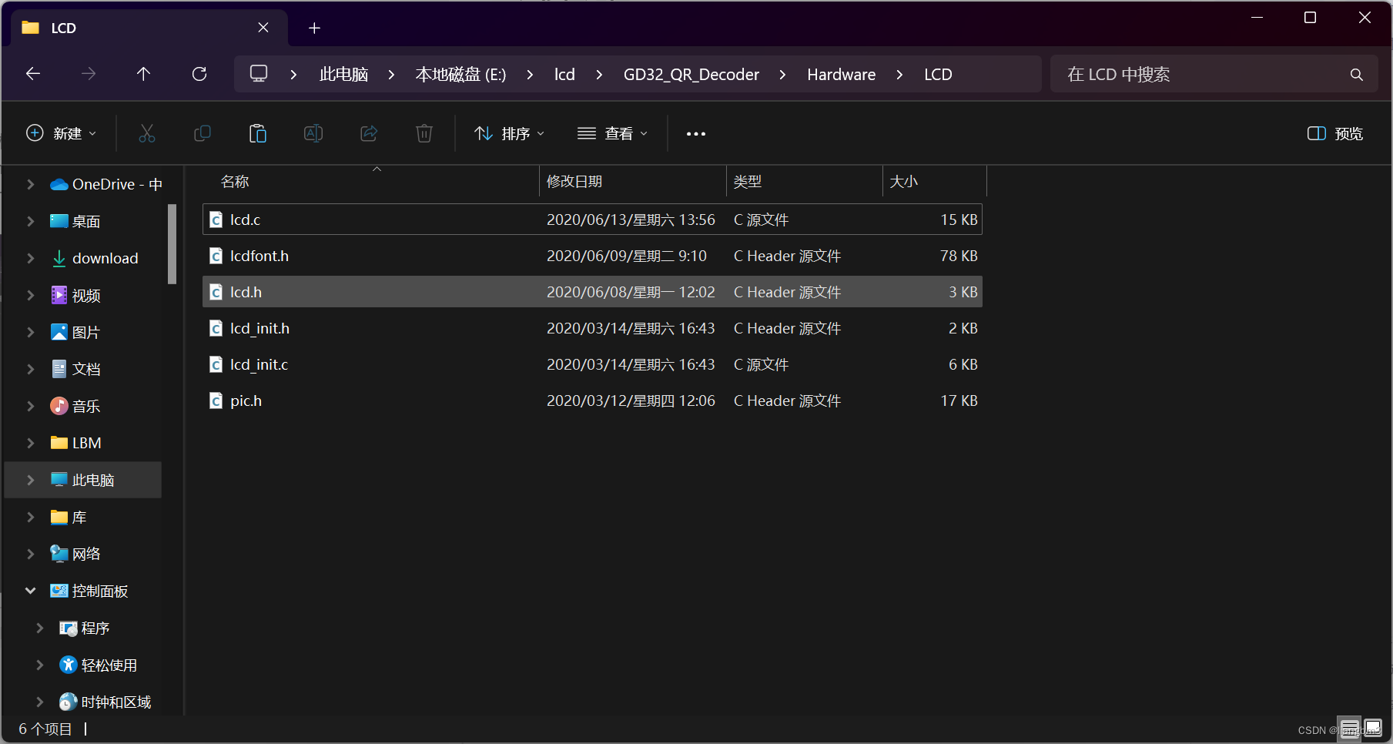Select the lcd.h file row
1393x744 pixels.
coord(592,292)
